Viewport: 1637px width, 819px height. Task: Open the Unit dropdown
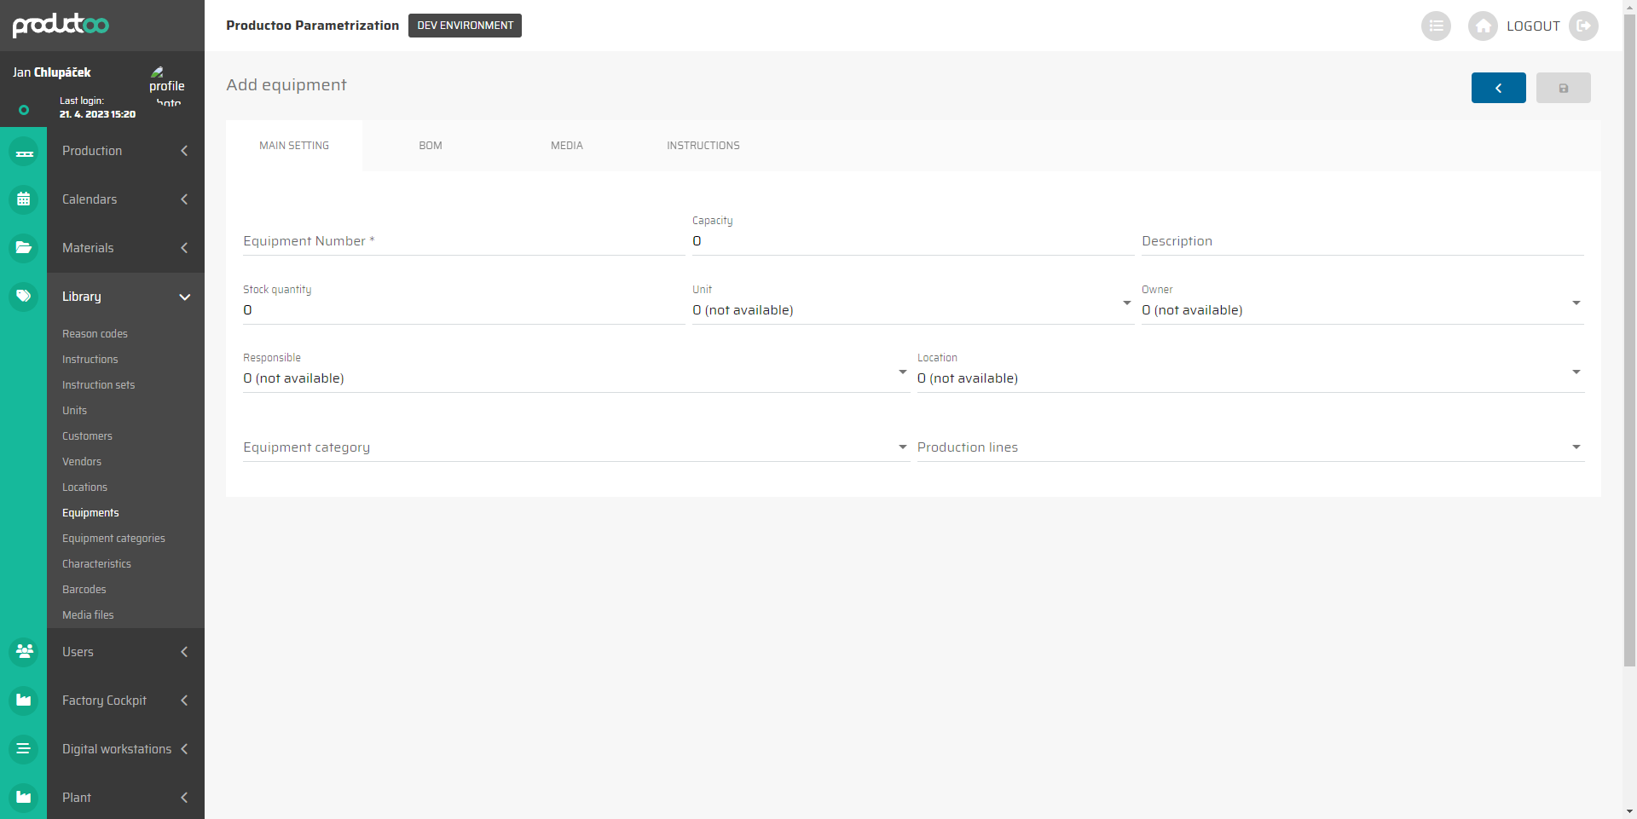[x=911, y=309]
